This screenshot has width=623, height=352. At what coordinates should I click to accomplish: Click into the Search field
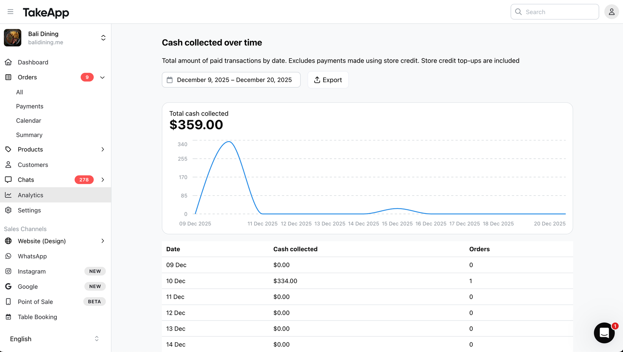click(x=554, y=12)
